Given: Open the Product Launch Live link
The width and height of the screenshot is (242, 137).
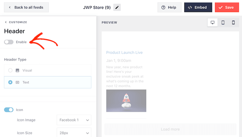Looking at the screenshot, I should pos(125,52).
